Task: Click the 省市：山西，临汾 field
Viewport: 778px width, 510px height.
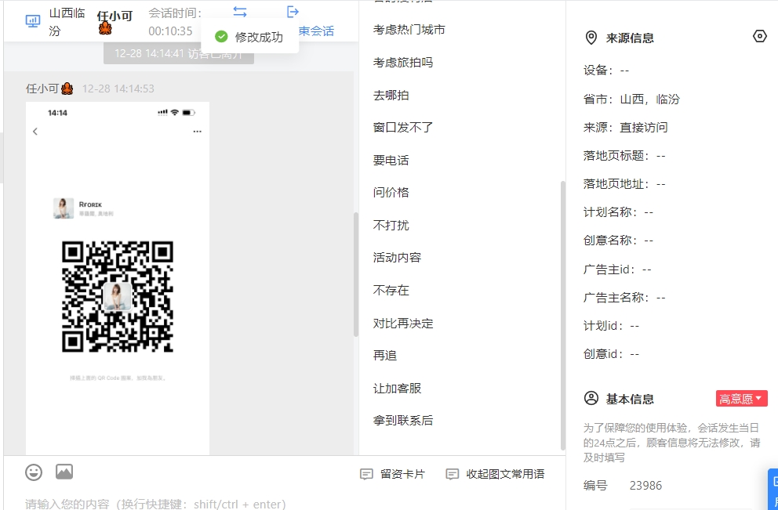Action: pyautogui.click(x=631, y=99)
